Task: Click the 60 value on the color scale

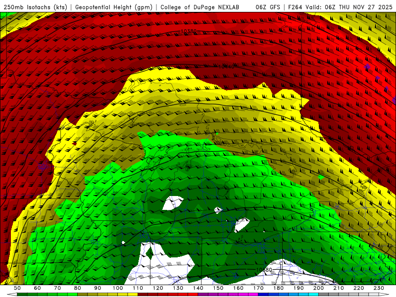Action: point(38,288)
